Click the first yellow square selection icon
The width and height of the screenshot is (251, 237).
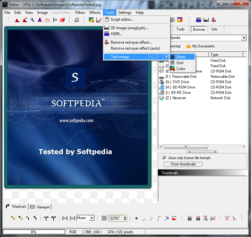click(13, 218)
